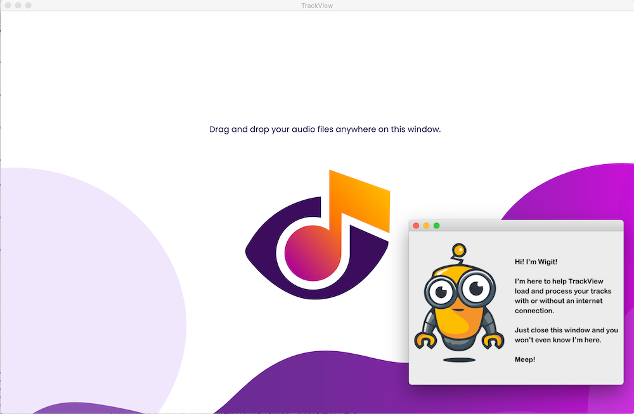Click the 'I'm here to help TrackView' paragraph

coord(563,296)
